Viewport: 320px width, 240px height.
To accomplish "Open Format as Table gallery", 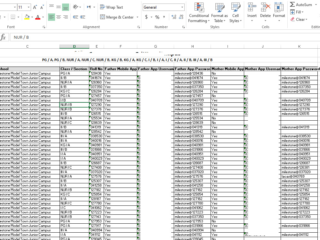I will point(220,13).
